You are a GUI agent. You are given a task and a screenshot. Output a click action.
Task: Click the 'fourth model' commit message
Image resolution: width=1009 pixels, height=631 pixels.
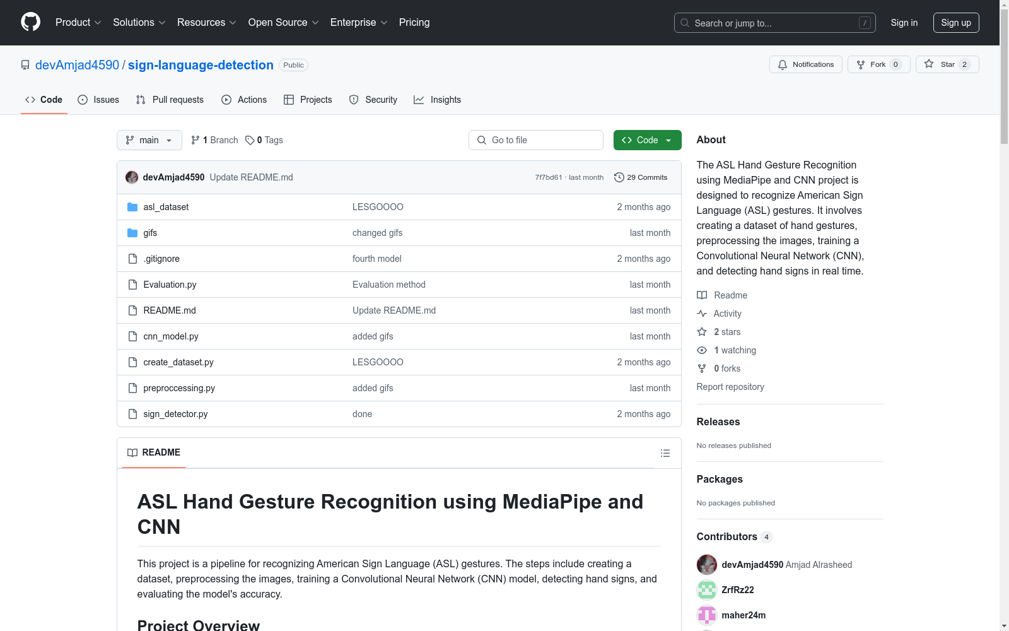377,259
